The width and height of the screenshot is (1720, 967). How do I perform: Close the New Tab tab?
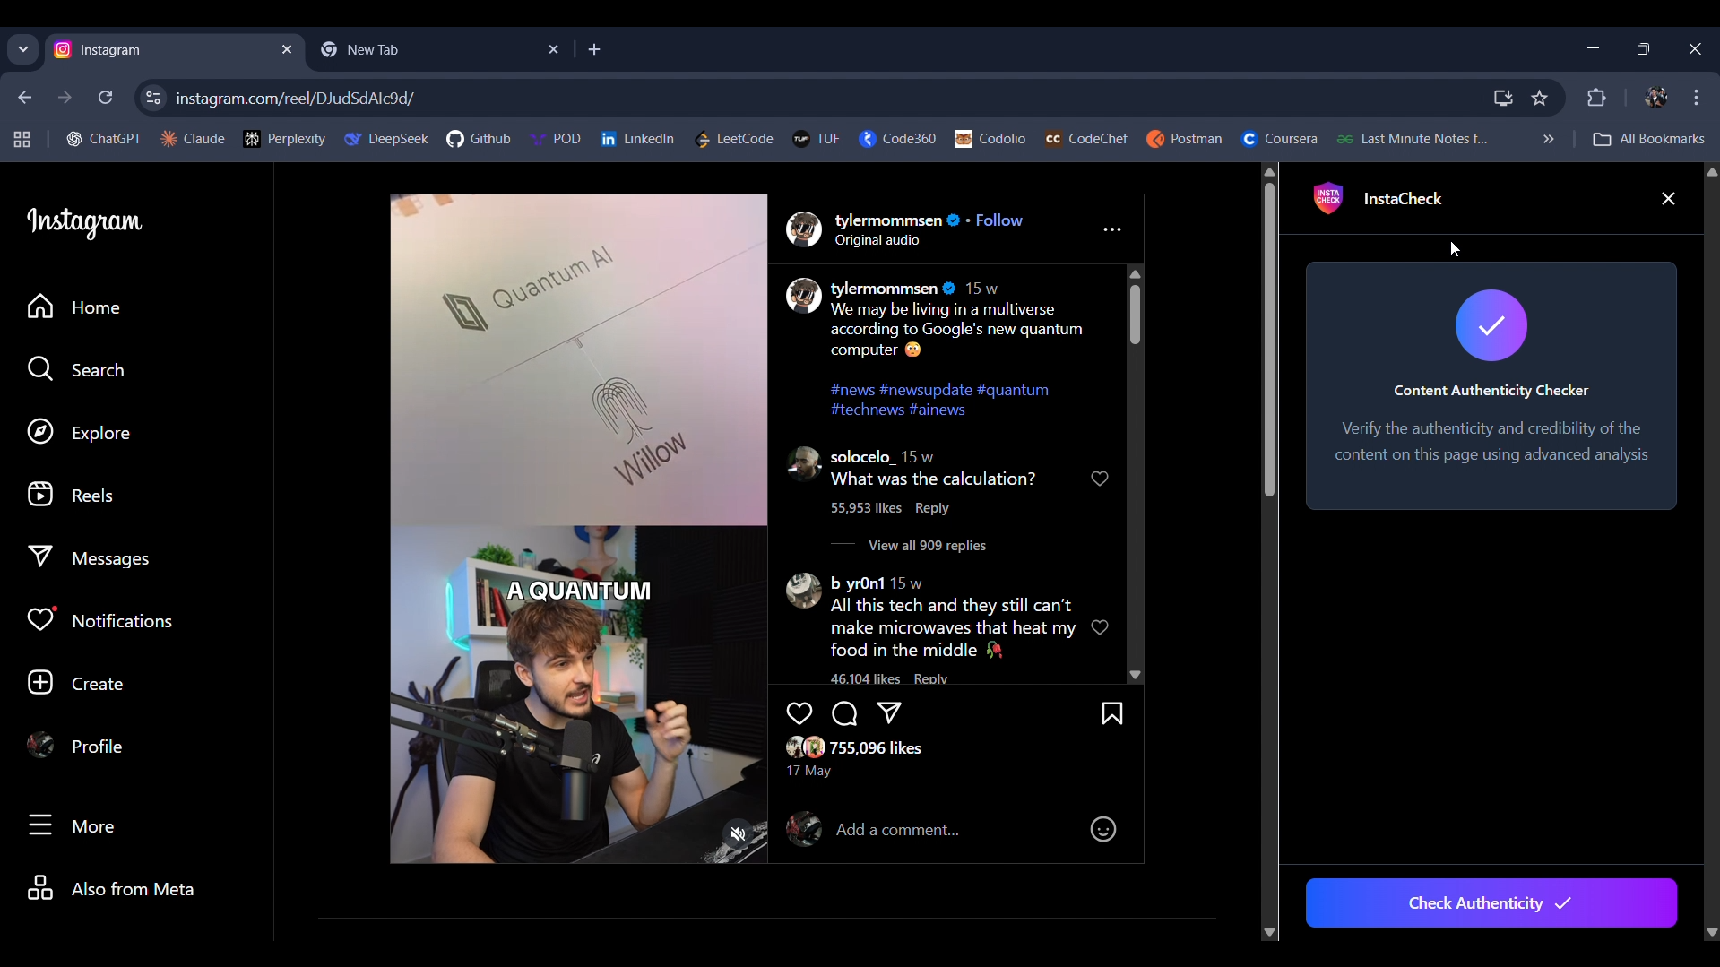pos(553,50)
